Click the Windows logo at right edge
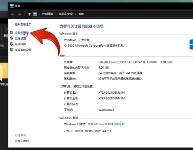 191,44
